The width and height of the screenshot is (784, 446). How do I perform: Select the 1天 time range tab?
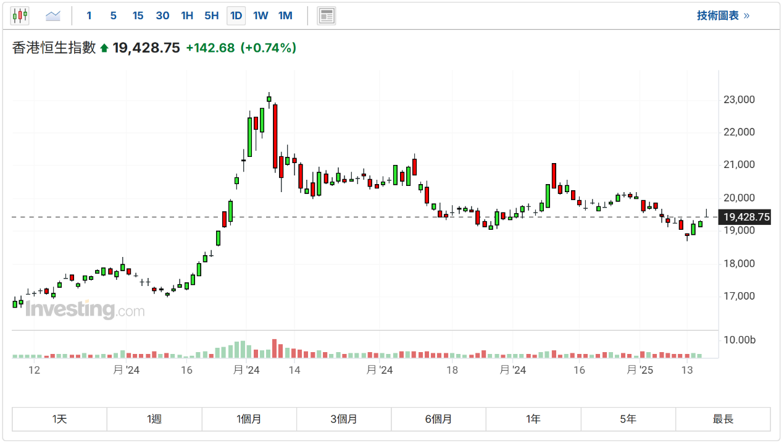[x=60, y=419]
